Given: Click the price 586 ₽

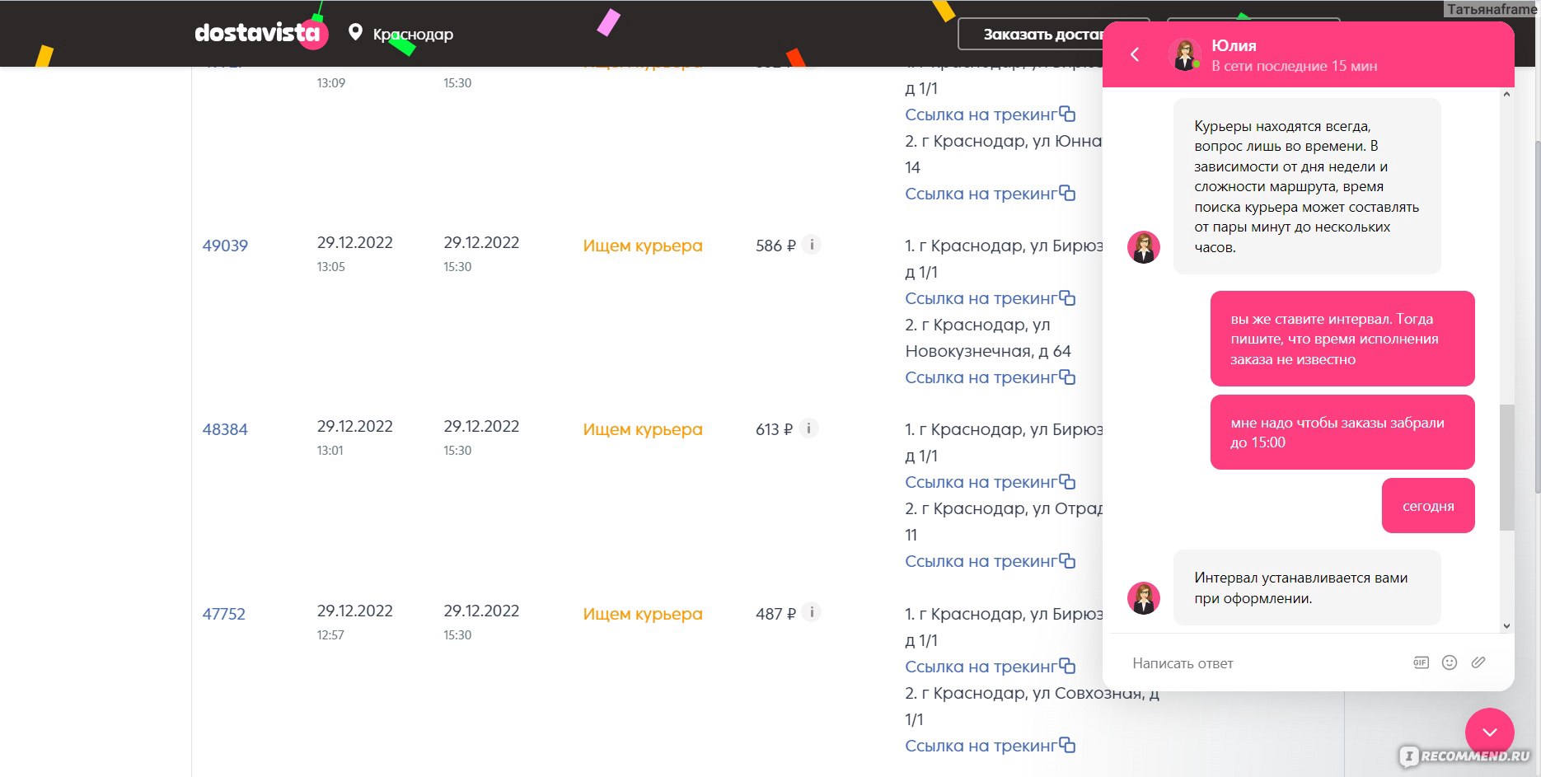Looking at the screenshot, I should coord(775,246).
